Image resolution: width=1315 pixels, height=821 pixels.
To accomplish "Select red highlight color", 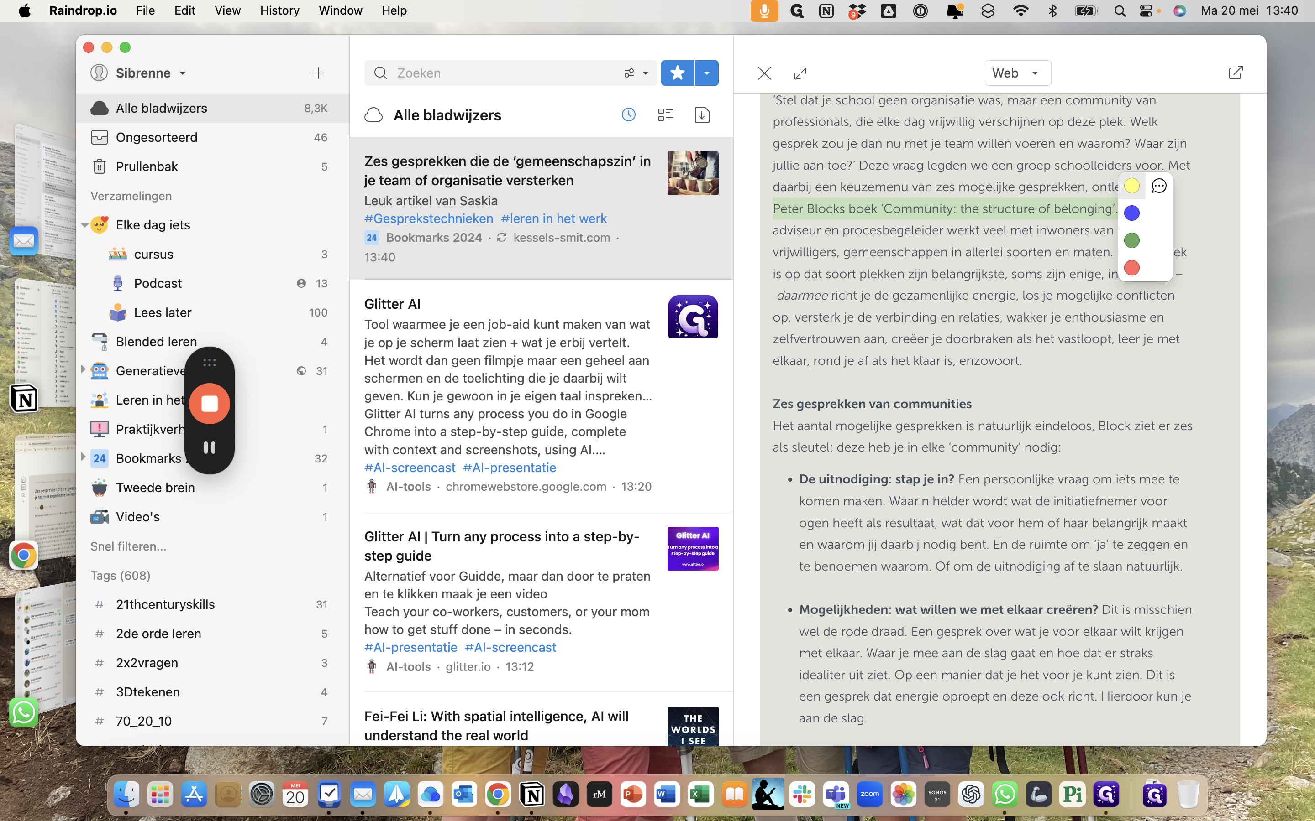I will 1131,268.
